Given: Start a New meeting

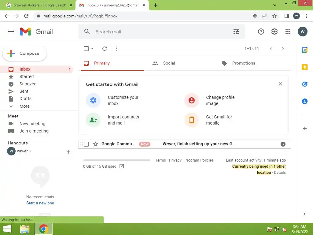Looking at the screenshot, I should 32,124.
